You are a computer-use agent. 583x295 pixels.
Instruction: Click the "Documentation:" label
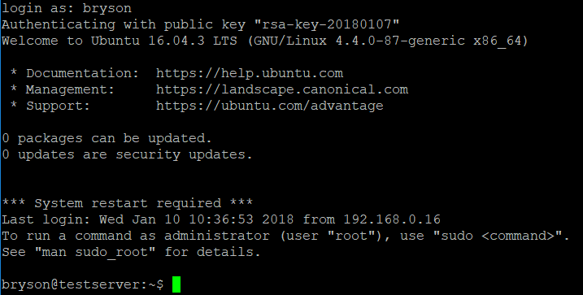point(82,73)
